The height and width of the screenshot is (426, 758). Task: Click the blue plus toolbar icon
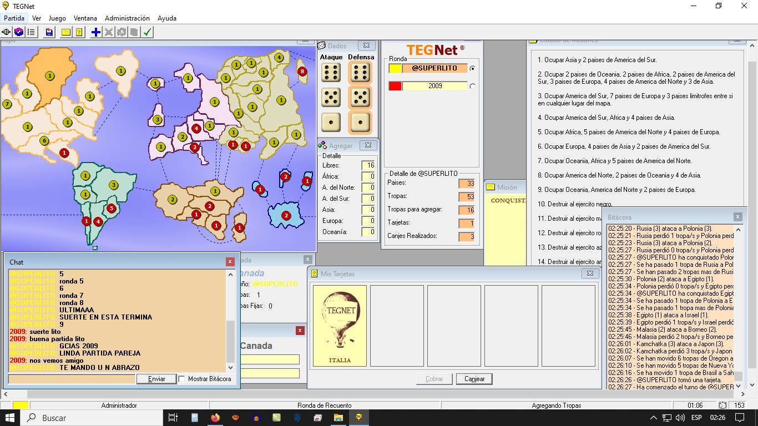96,32
